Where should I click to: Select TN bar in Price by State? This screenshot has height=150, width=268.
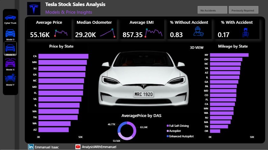[x=58, y=117]
